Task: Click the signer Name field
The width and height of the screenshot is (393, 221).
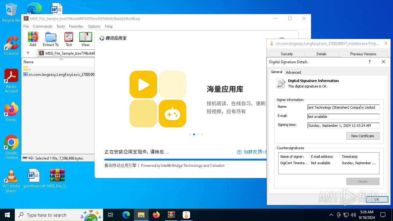Action: pyautogui.click(x=343, y=107)
